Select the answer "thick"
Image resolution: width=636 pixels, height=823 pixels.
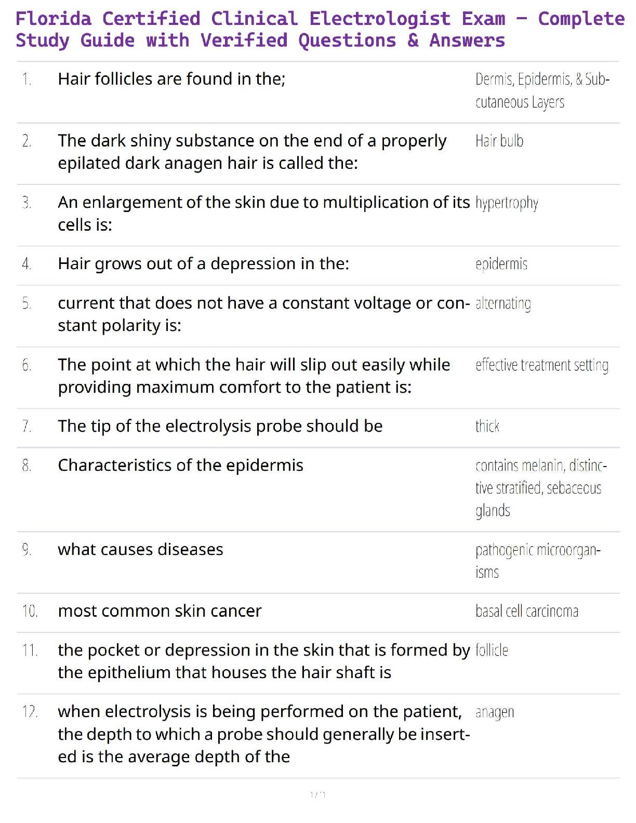[487, 427]
